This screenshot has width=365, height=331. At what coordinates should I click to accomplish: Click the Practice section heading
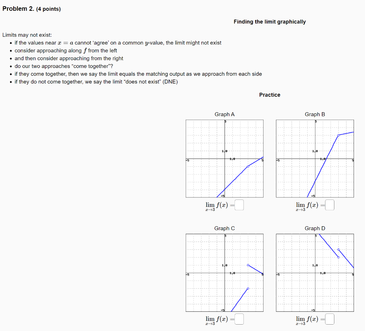[269, 95]
